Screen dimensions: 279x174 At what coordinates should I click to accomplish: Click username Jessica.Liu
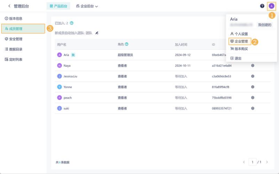point(70,76)
